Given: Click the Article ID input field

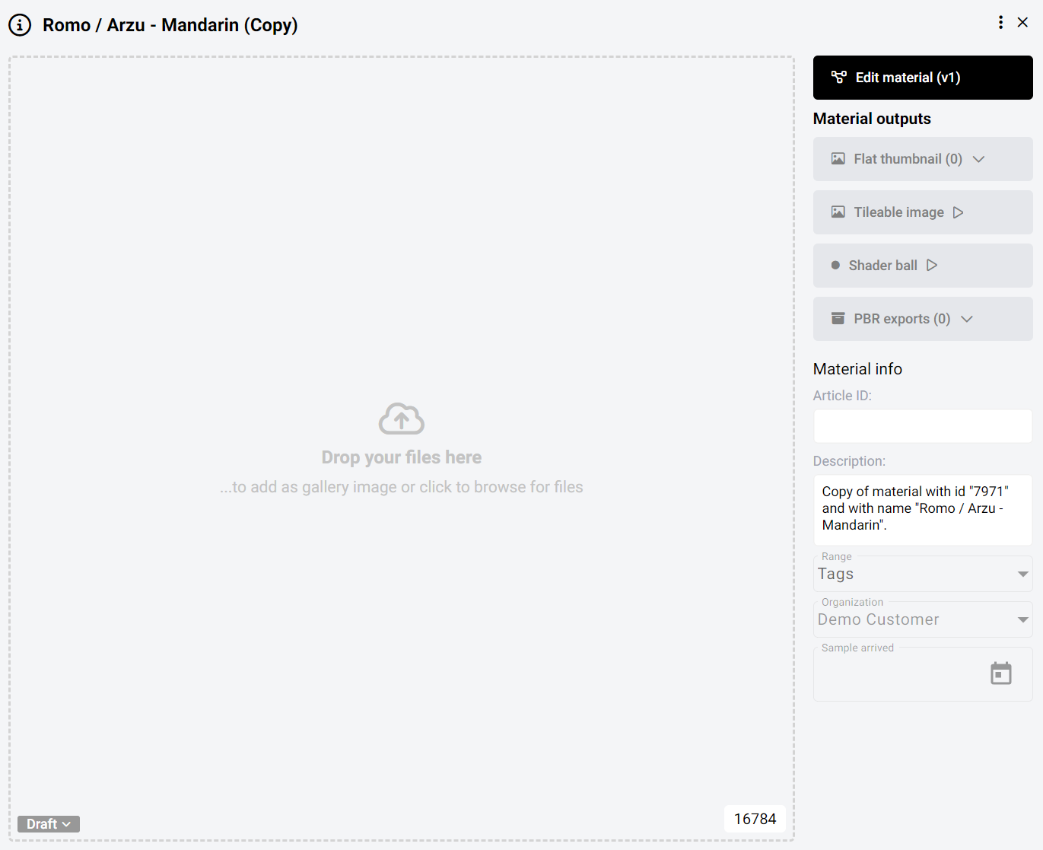Looking at the screenshot, I should (922, 426).
